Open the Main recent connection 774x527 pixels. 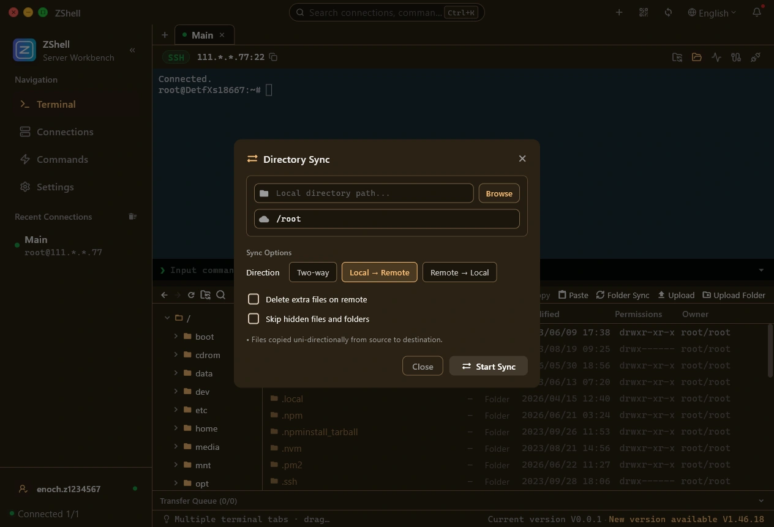(76, 245)
